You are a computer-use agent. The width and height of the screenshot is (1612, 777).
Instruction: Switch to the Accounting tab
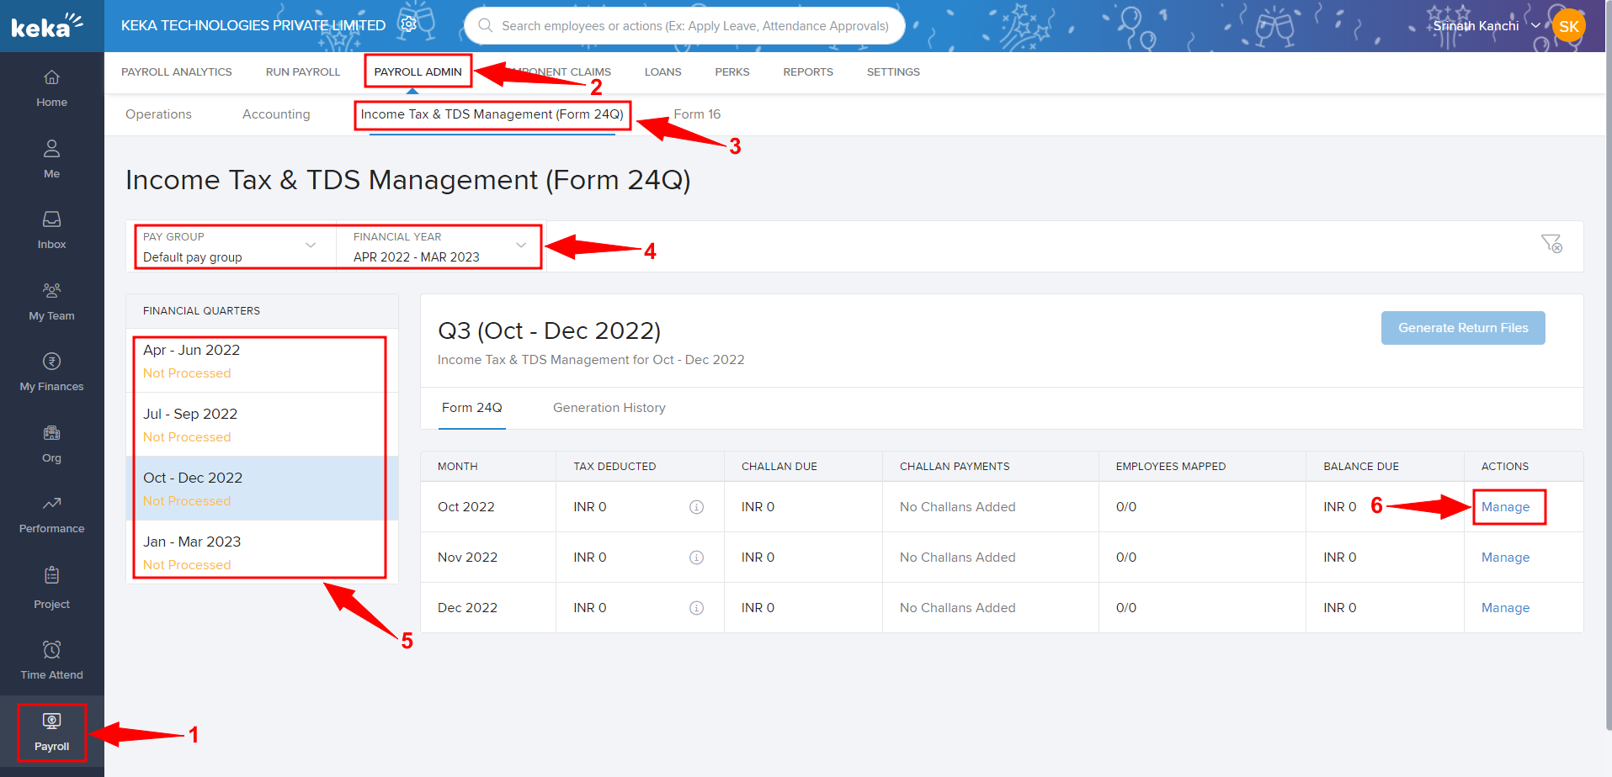pos(276,114)
